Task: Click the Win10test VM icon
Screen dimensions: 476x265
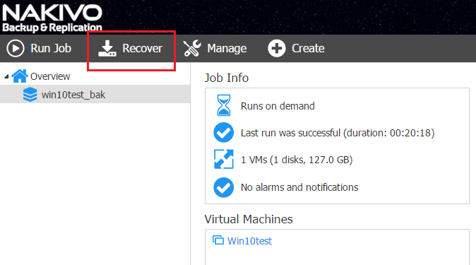Action: point(218,240)
